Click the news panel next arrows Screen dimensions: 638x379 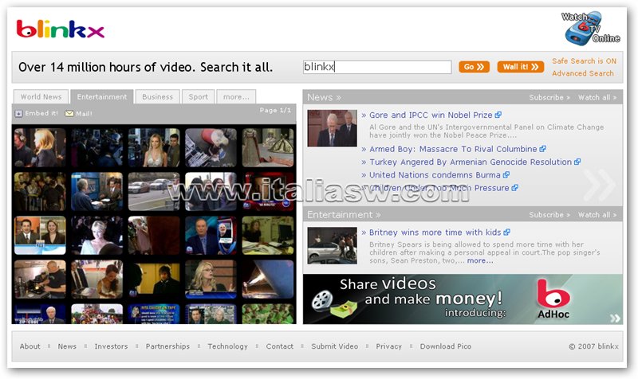599,185
